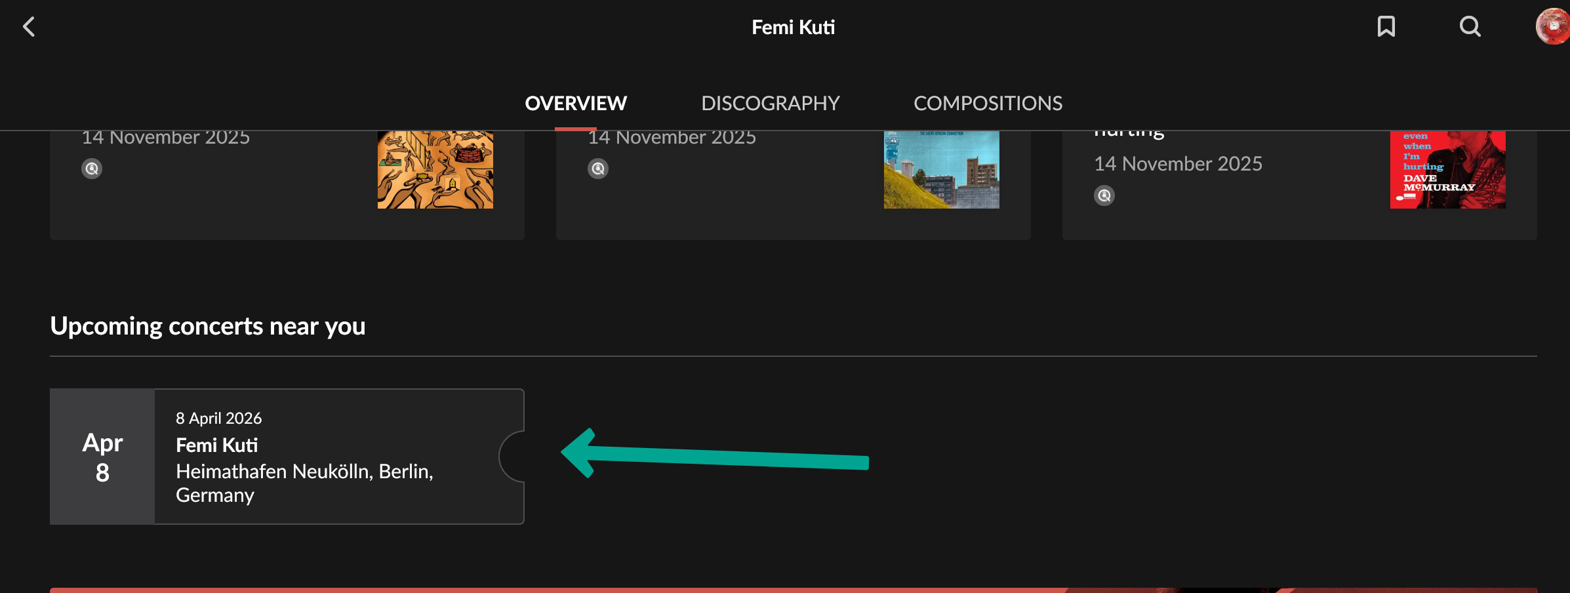Open the Discography tab

[770, 103]
